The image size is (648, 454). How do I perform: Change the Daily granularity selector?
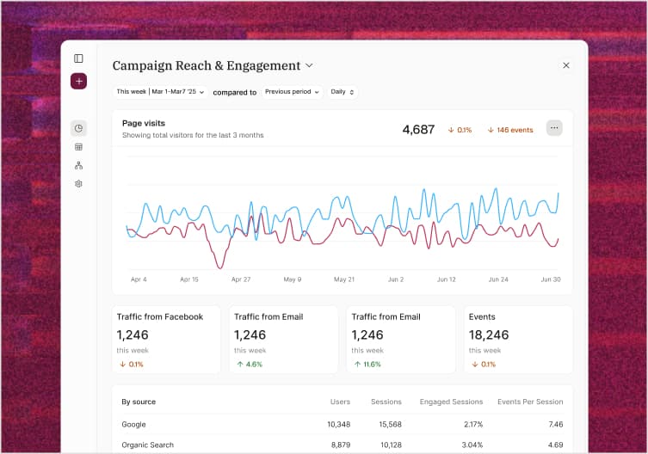(343, 92)
